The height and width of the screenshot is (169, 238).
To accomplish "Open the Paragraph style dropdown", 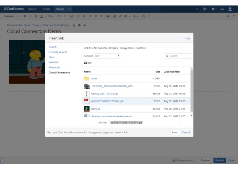I will point(11,16).
